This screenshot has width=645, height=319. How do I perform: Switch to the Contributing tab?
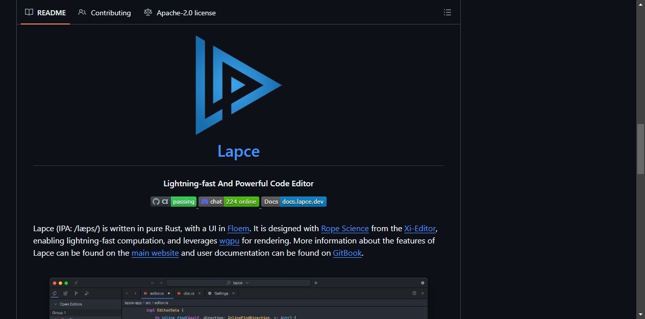pos(104,12)
